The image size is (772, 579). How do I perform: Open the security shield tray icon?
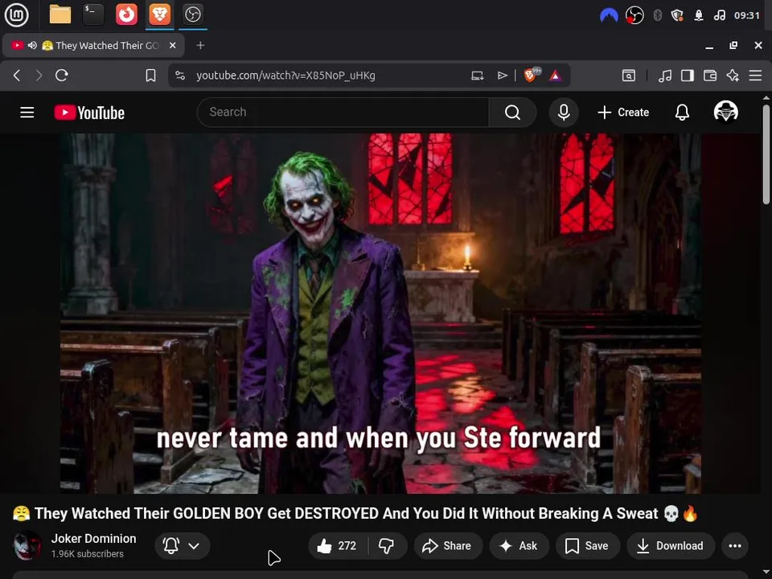tap(677, 16)
